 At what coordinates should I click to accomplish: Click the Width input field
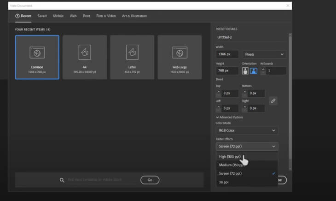point(227,54)
